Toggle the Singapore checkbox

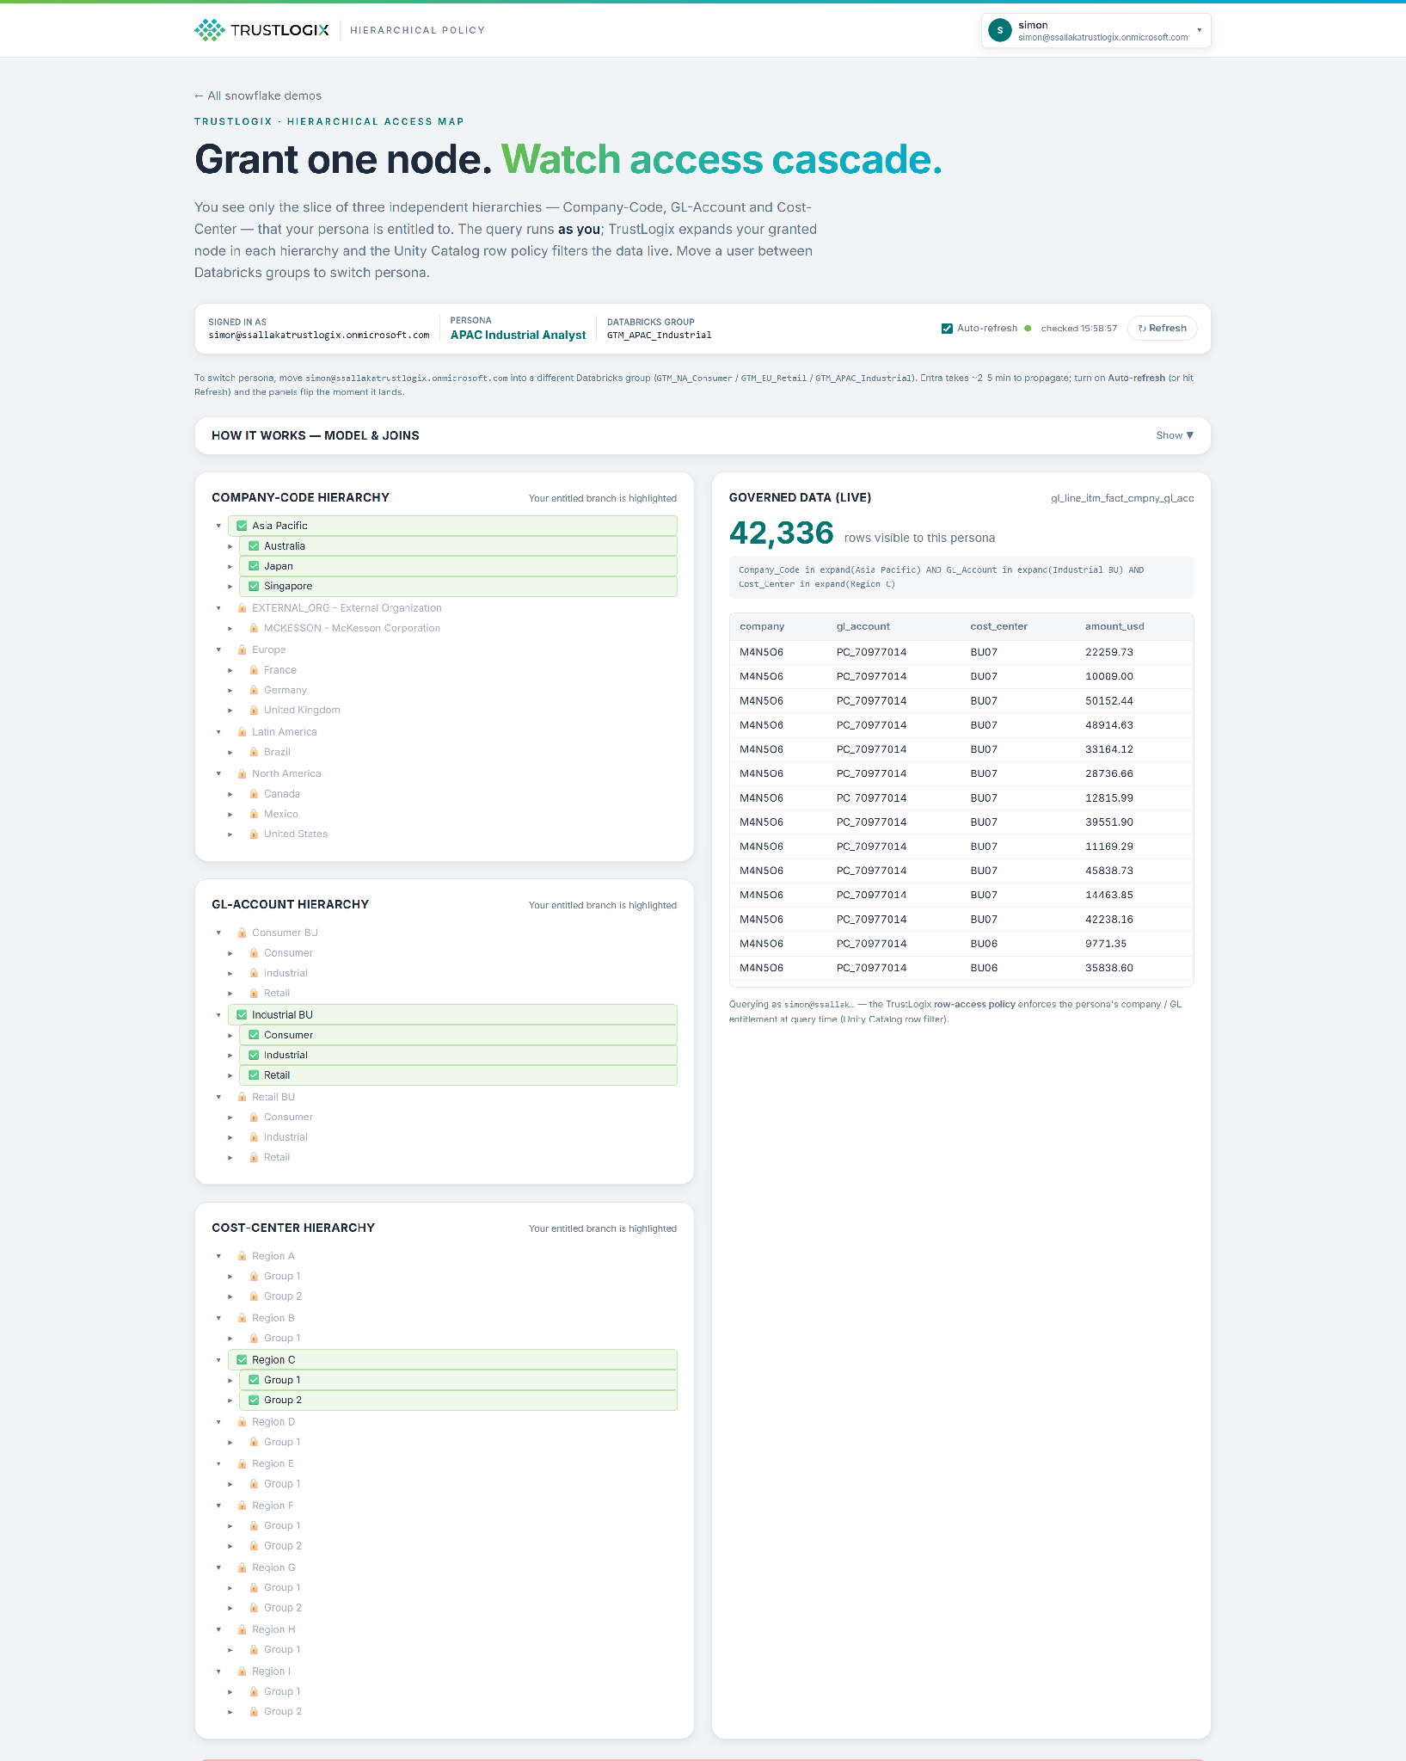pyautogui.click(x=254, y=586)
